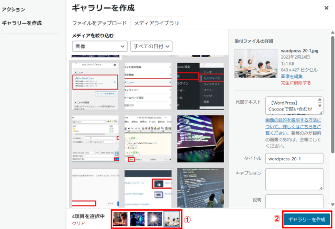Open the 画像 media type dropdown
The height and width of the screenshot is (229, 335).
[x=99, y=46]
